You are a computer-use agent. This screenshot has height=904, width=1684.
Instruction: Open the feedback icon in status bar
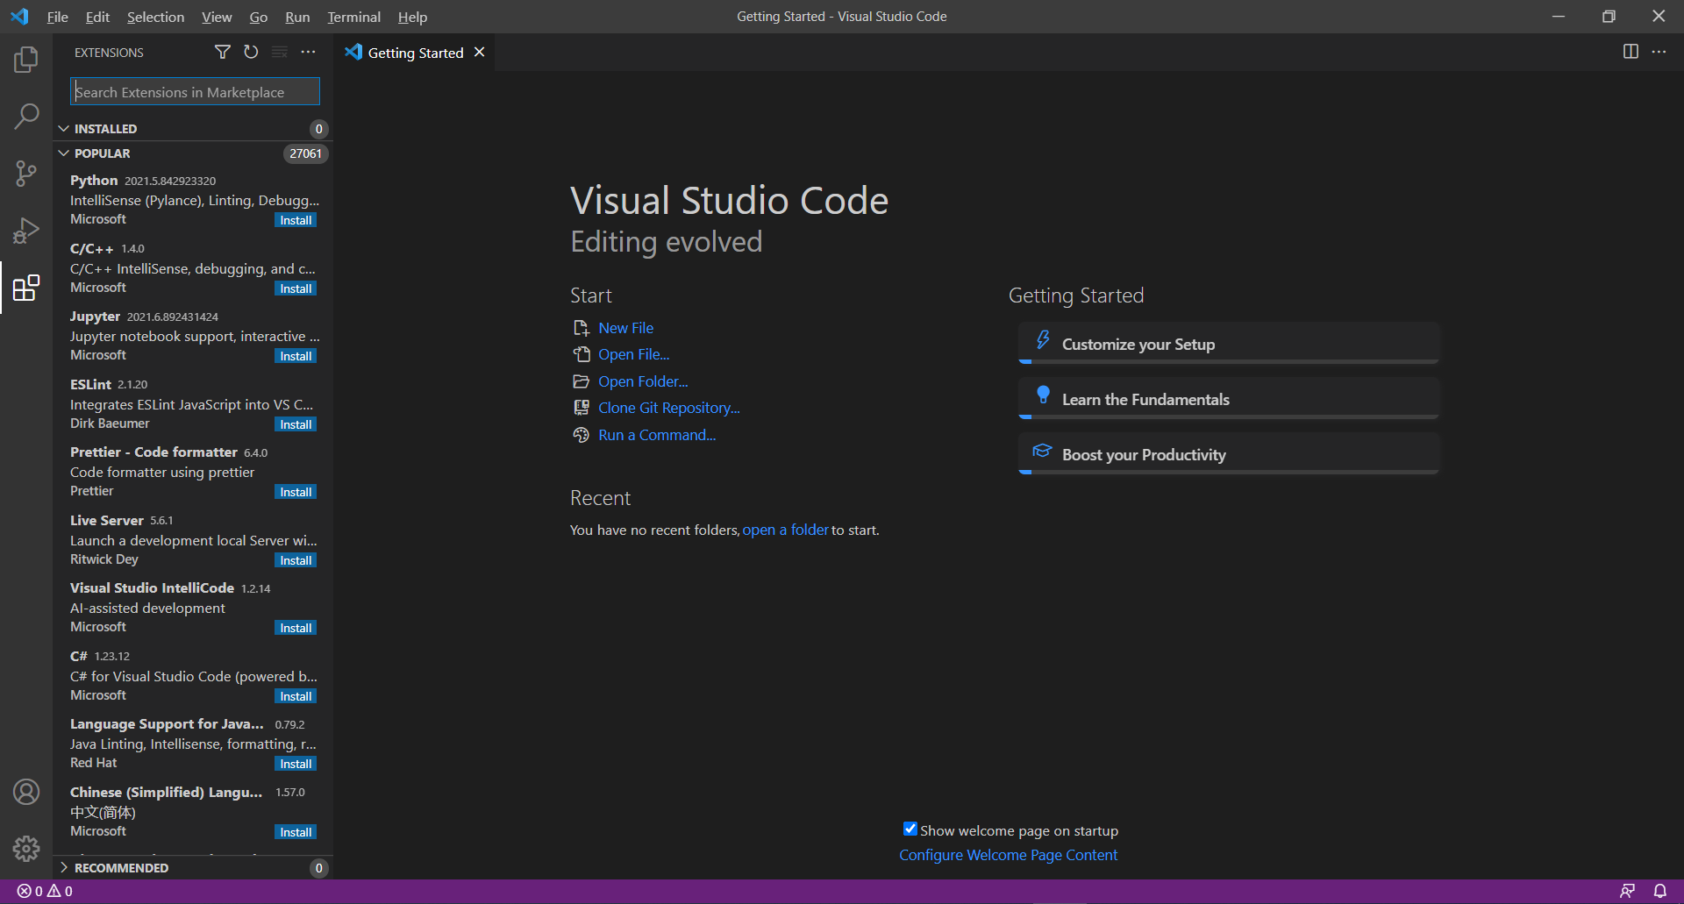click(1627, 891)
